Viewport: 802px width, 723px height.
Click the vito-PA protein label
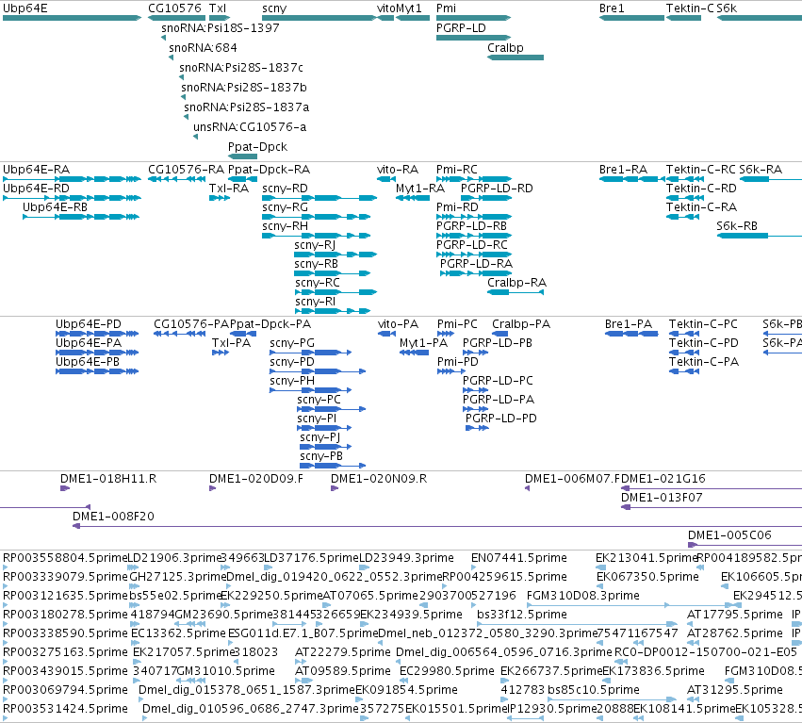pyautogui.click(x=398, y=324)
